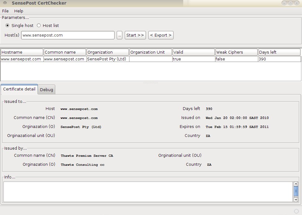This screenshot has height=215, width=302.
Task: Choose the Host list radio option
Action: 39,25
